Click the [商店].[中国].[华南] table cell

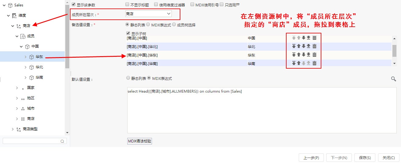coord(187,63)
